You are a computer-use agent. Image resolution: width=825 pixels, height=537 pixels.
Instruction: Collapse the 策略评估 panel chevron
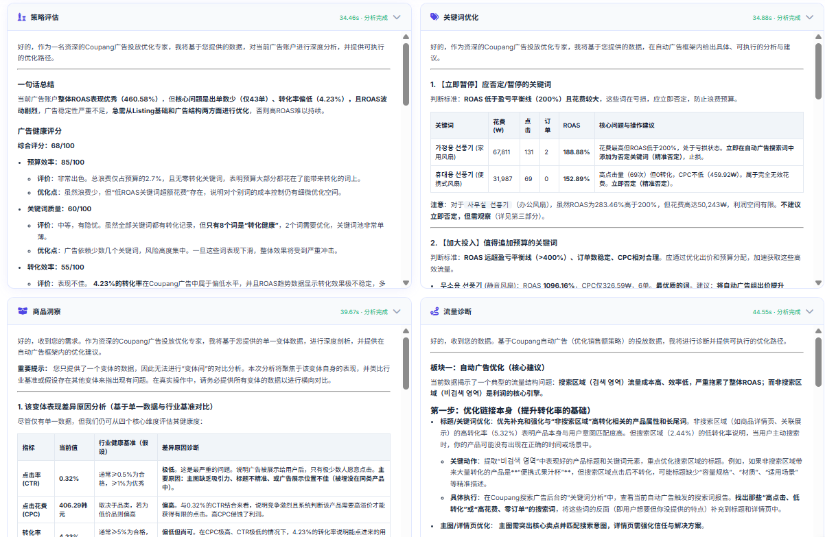397,17
